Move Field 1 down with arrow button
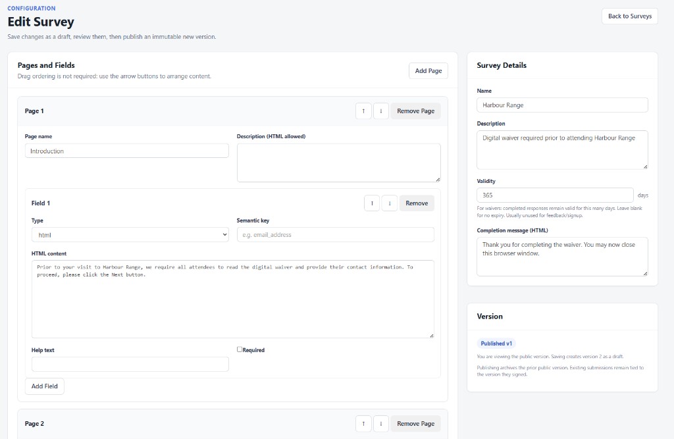 (x=390, y=203)
